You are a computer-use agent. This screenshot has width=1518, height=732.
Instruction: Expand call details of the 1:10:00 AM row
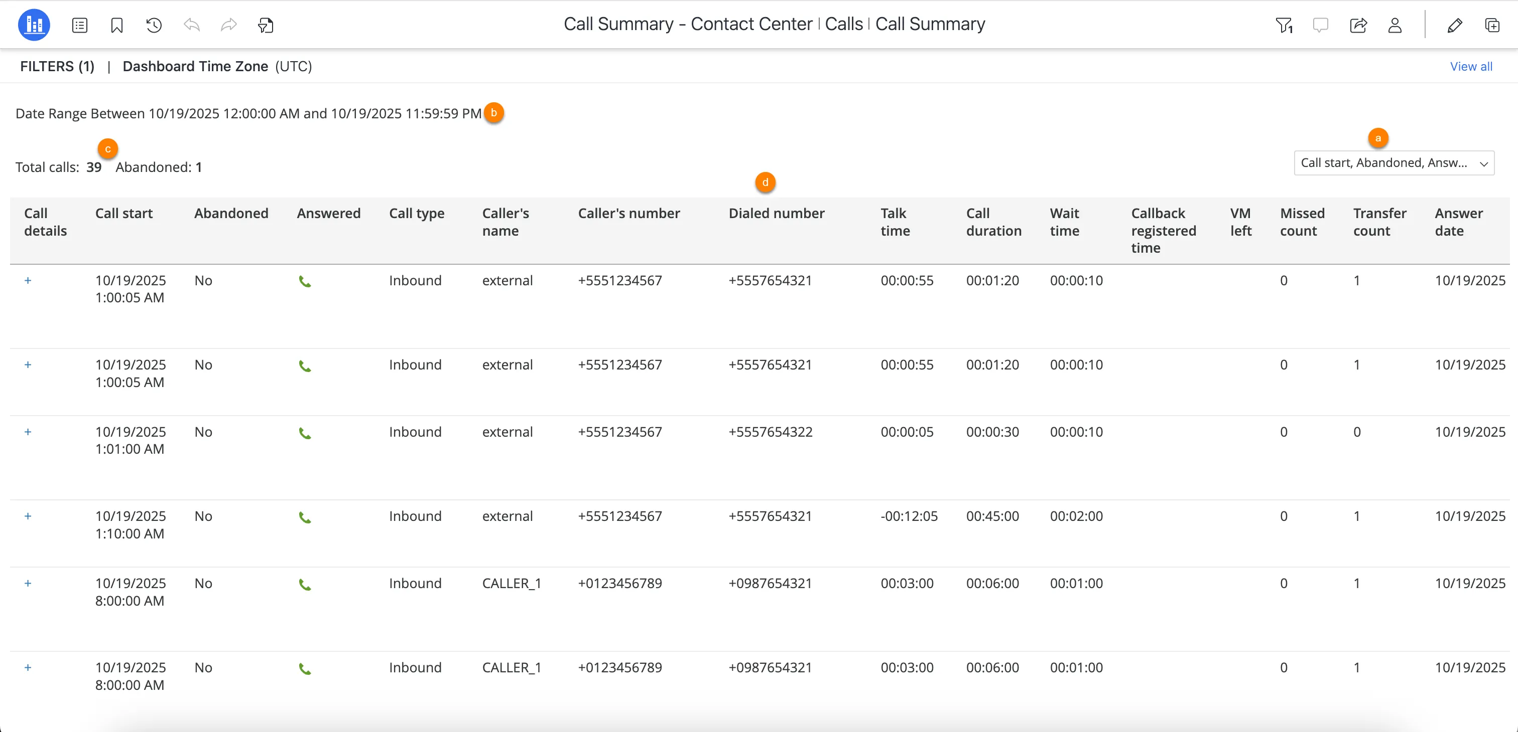click(28, 516)
